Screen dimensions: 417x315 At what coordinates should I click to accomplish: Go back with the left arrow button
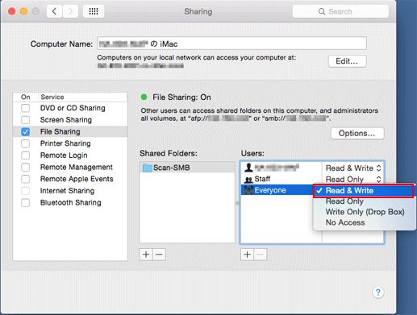55,11
